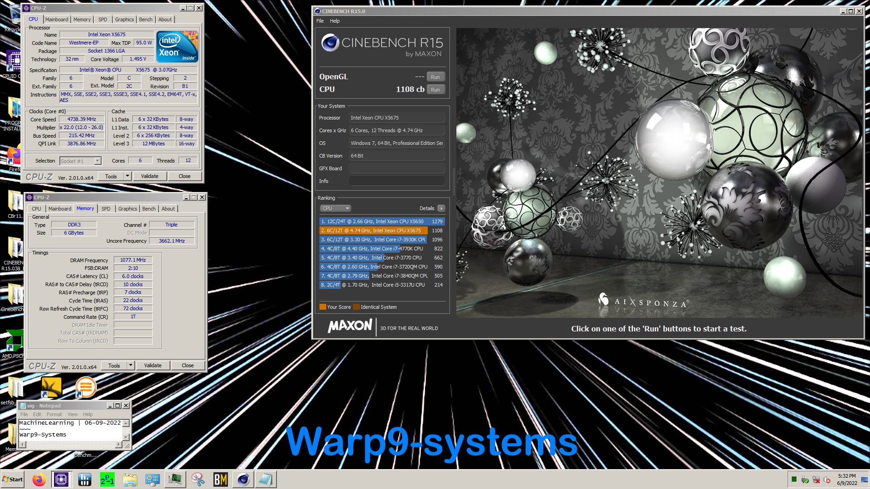
Task: Click Validate in the top CPU-Z window
Action: tap(150, 176)
